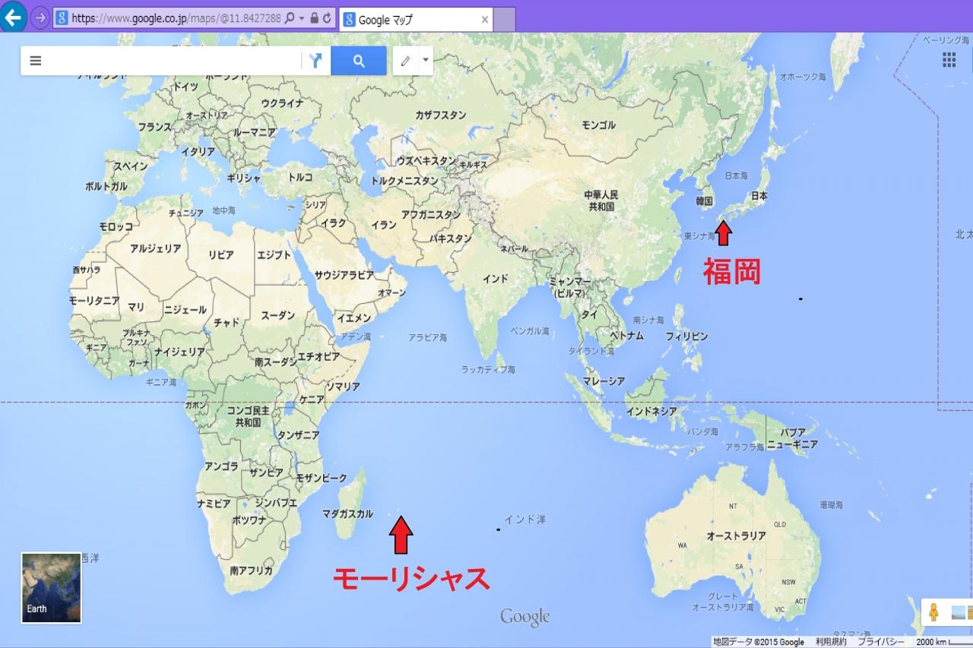Screen dimensions: 973x648
Task: Expand the dropdown next to pencil tool
Action: coord(425,61)
